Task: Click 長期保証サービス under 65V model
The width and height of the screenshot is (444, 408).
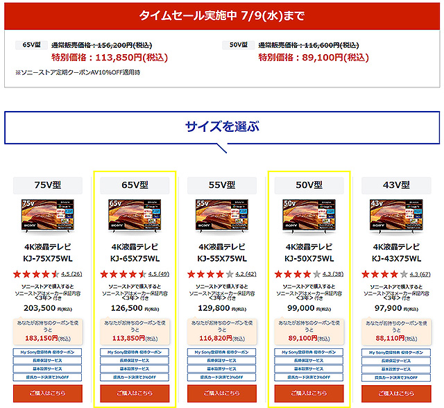Action: coord(135,360)
